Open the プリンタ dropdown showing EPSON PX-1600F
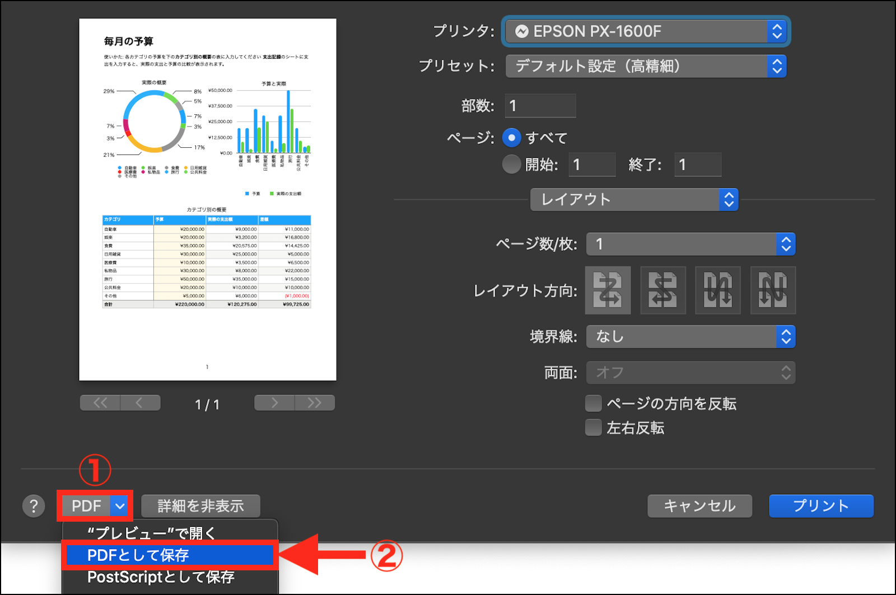The image size is (896, 595). (x=646, y=31)
